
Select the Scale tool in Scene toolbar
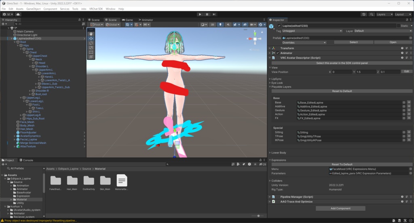[x=91, y=48]
